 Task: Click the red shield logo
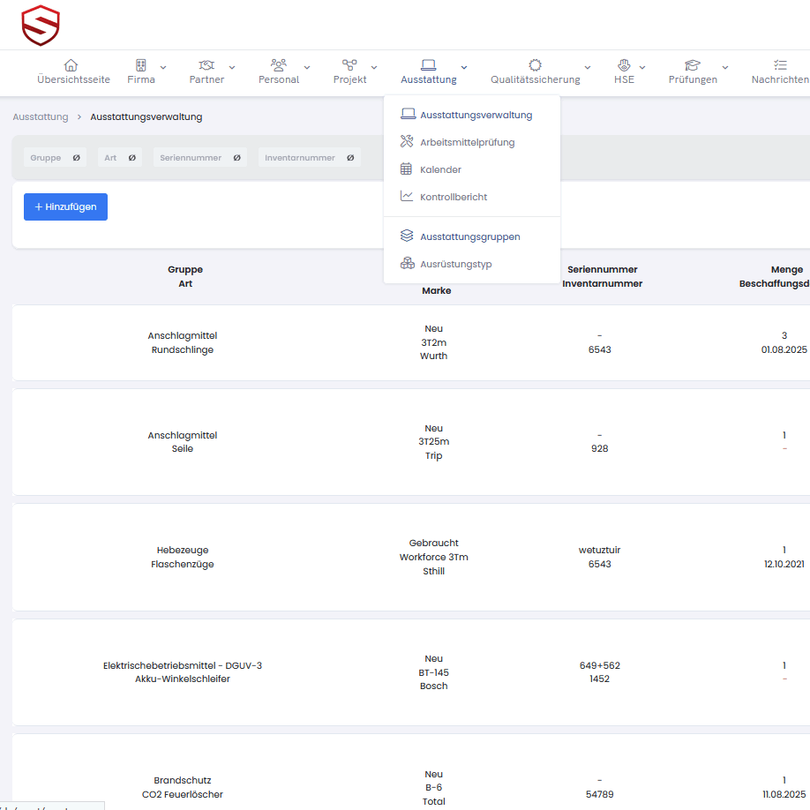pos(41,25)
